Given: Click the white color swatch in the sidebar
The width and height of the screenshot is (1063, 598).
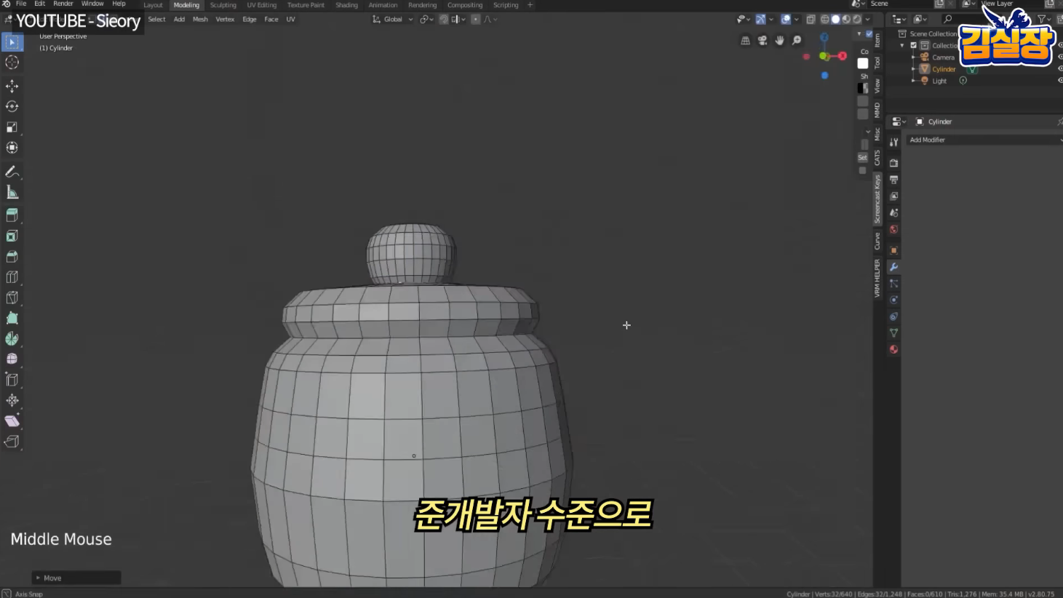Looking at the screenshot, I should pyautogui.click(x=862, y=63).
